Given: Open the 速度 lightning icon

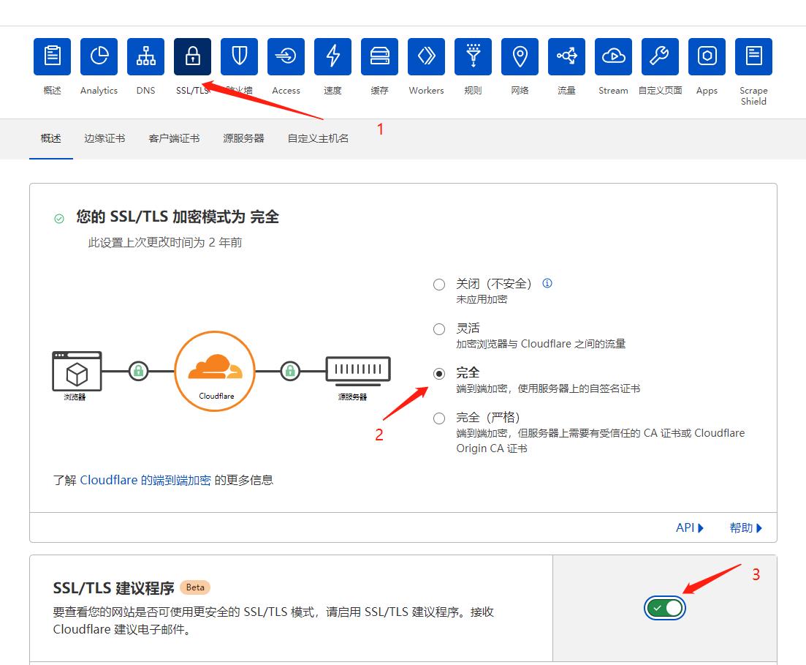Looking at the screenshot, I should pyautogui.click(x=332, y=56).
